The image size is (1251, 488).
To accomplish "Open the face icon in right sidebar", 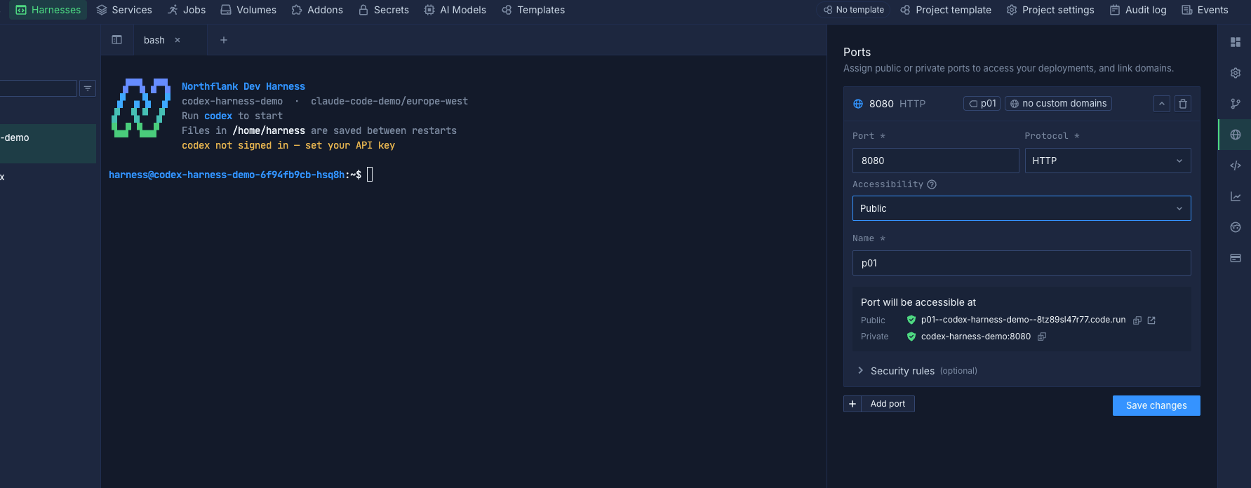I will point(1236,227).
